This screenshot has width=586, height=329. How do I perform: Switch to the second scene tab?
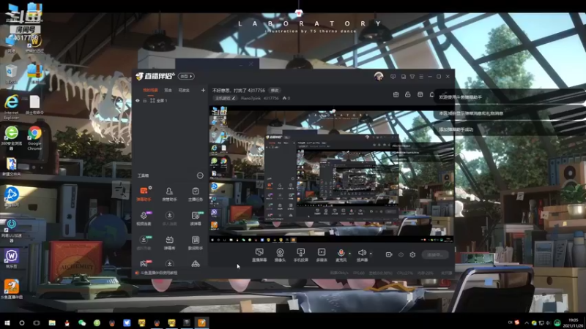[x=168, y=90]
